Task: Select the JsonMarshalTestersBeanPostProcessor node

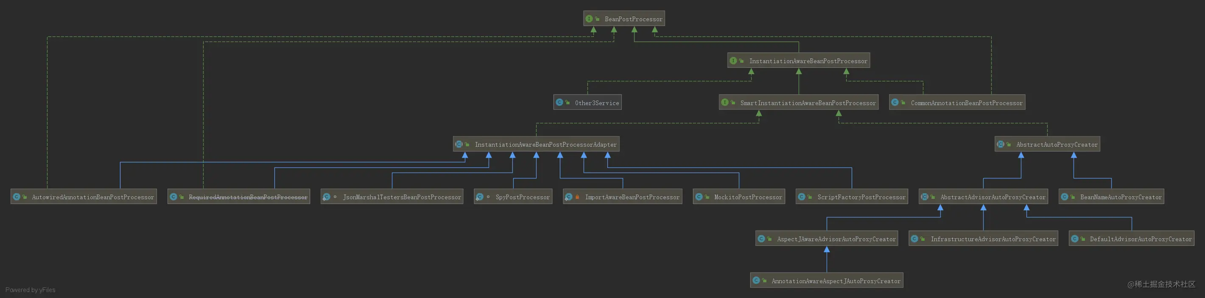Action: [392, 197]
